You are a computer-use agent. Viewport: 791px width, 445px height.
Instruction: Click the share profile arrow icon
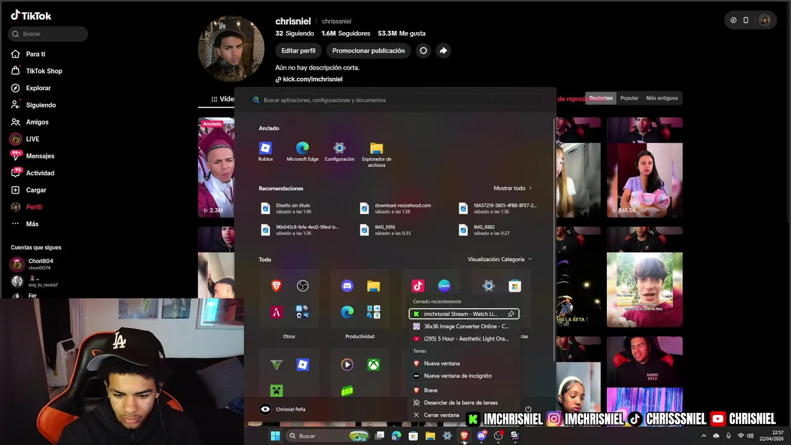443,51
